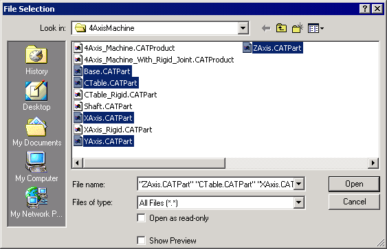Click the left arrow of file list scrollbar
Image resolution: width=387 pixels, height=249 pixels.
coord(78,163)
